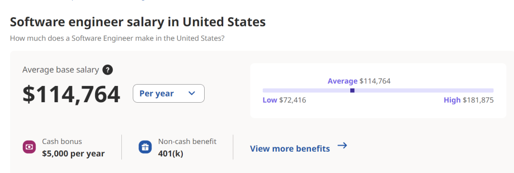This screenshot has width=514, height=173.
Task: Click the 401(k) benefit text
Action: point(170,154)
